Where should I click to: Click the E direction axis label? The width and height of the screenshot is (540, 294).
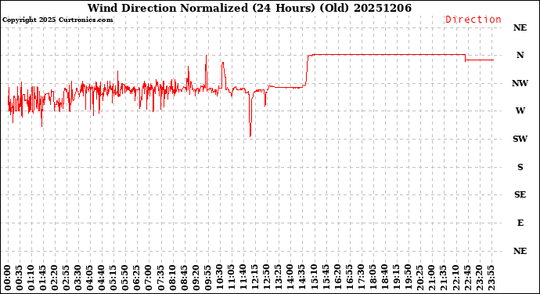click(520, 223)
